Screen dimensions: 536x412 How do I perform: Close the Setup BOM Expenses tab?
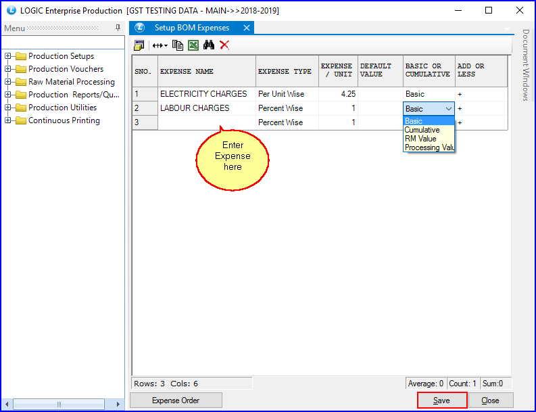pyautogui.click(x=247, y=28)
